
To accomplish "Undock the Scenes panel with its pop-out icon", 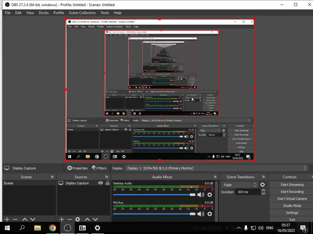I will point(52,177).
